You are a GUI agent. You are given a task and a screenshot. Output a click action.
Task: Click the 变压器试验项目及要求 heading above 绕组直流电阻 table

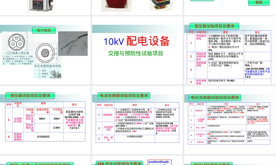click(x=214, y=26)
